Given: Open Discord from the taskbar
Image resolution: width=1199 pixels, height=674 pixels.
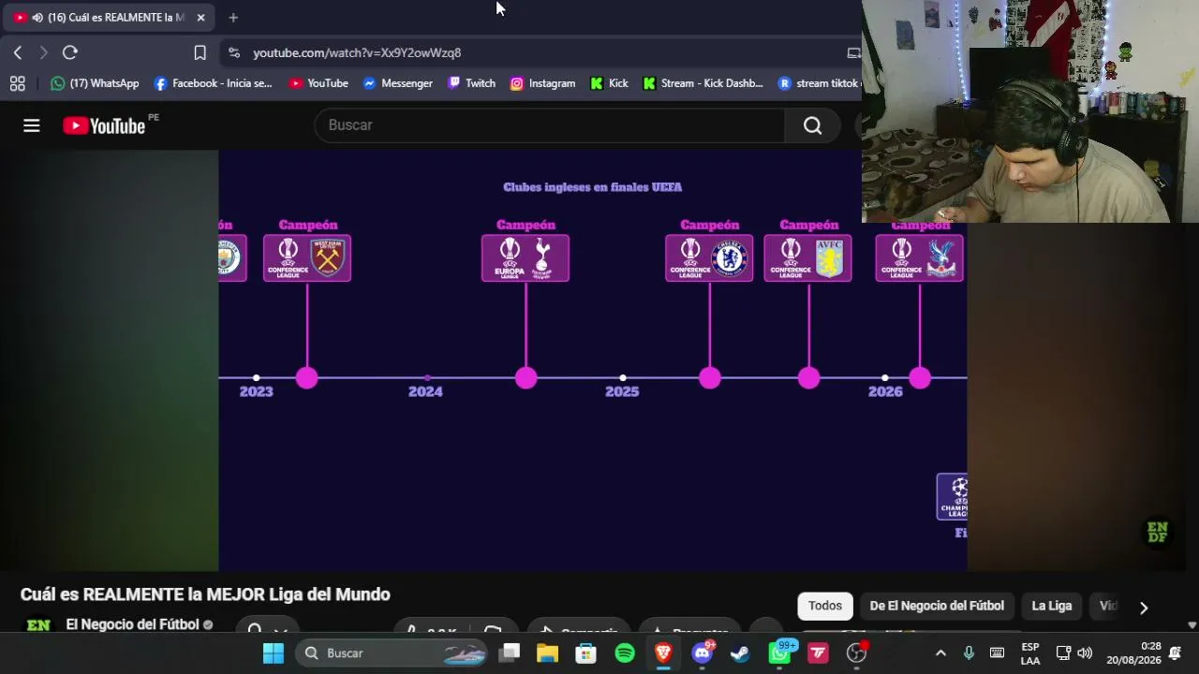Looking at the screenshot, I should (x=703, y=653).
